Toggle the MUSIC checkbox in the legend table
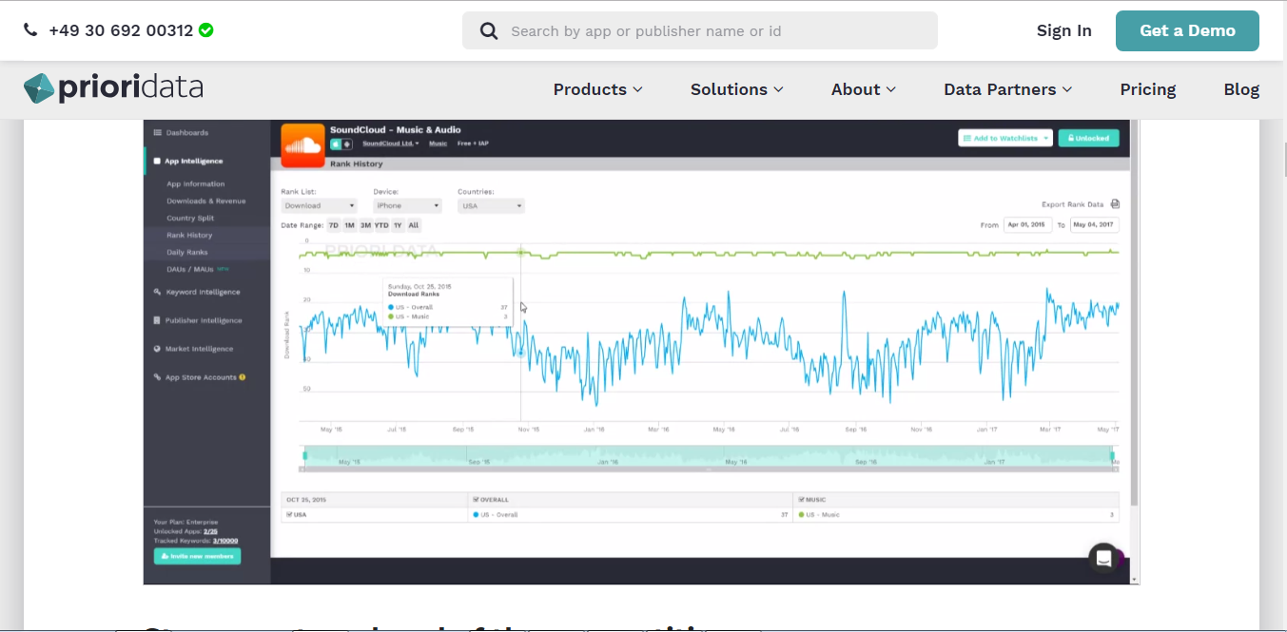1287x632 pixels. pos(801,499)
